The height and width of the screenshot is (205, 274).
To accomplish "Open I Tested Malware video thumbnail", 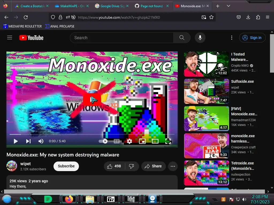I will point(206,64).
